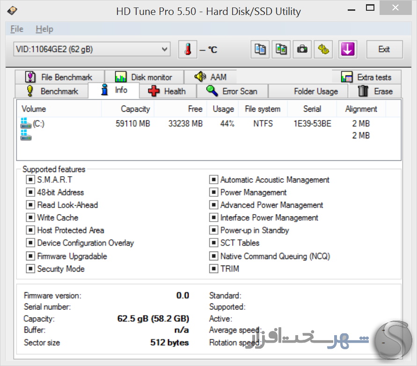This screenshot has width=417, height=366.
Task: Click the copy screenshot to clipboard icon
Action: pyautogui.click(x=281, y=50)
